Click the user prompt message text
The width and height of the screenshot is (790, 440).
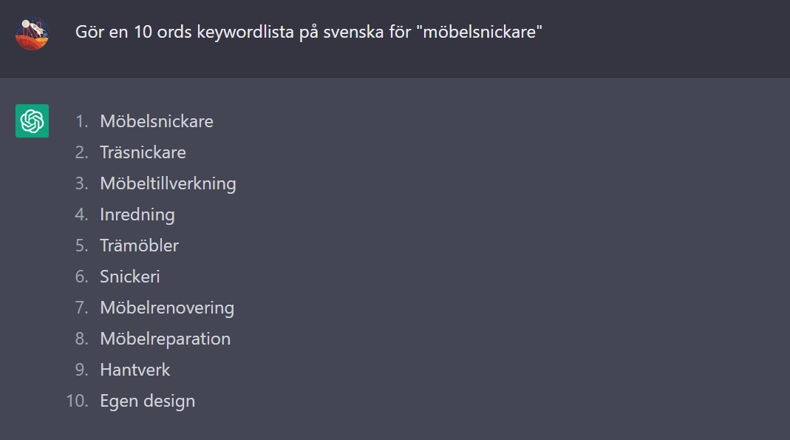tap(308, 33)
